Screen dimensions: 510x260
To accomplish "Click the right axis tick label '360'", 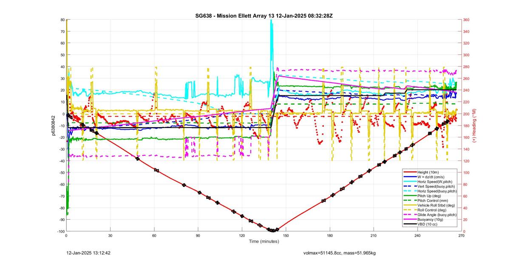I will pos(466,20).
